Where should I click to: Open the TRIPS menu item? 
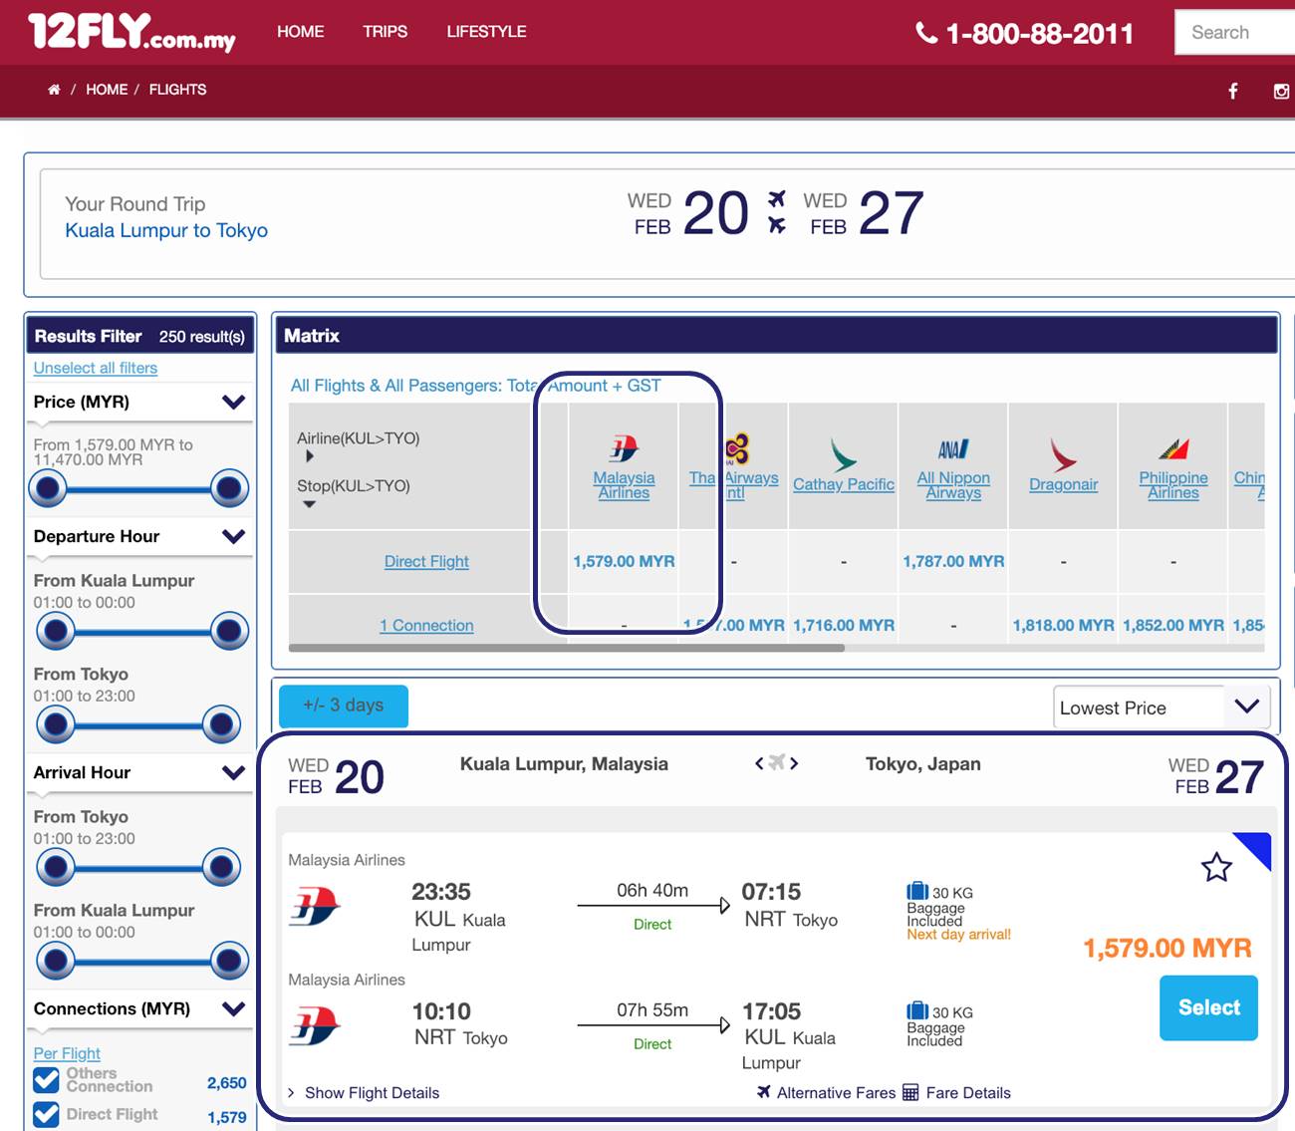tap(386, 32)
